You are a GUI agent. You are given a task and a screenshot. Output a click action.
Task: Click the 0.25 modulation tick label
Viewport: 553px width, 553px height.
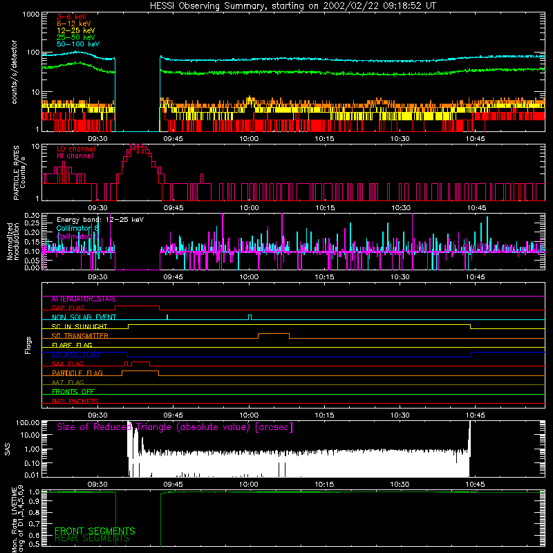coord(32,223)
